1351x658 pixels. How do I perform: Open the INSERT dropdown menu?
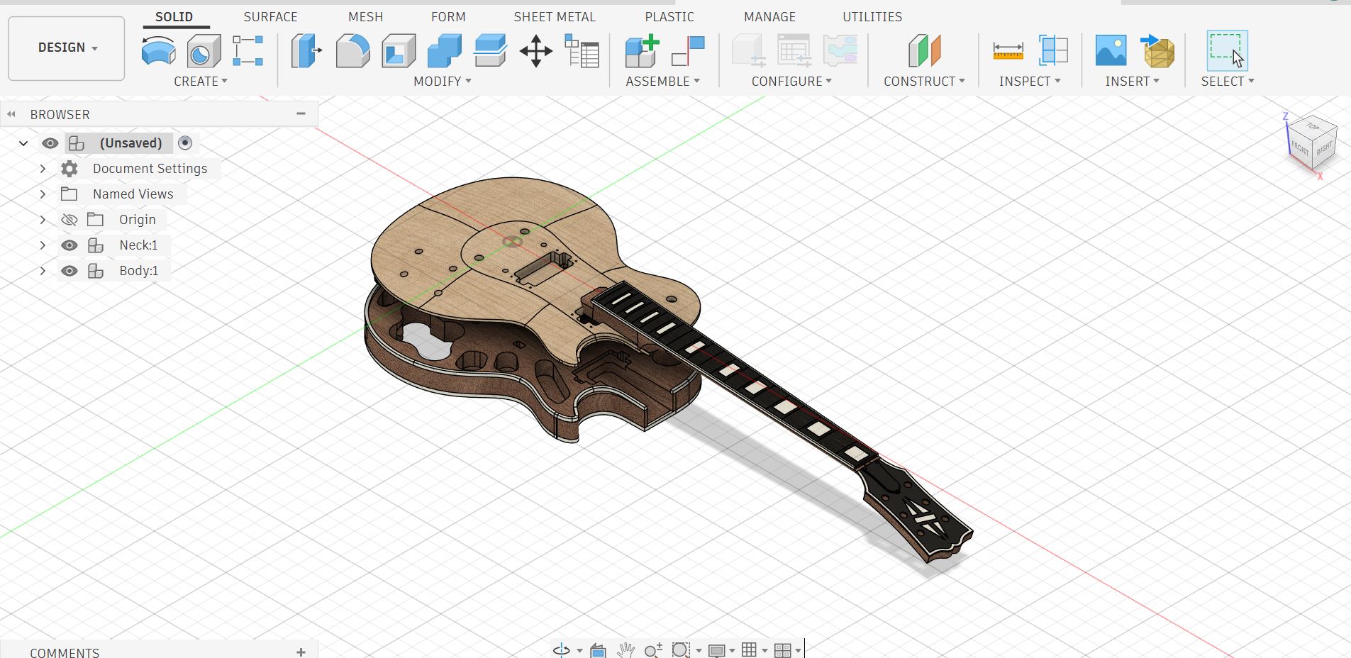pos(1132,82)
